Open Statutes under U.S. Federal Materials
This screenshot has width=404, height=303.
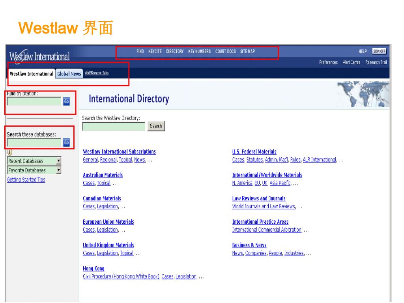(254, 160)
